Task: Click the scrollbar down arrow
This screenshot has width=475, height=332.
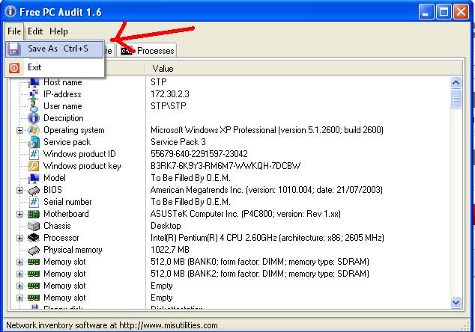Action: (456, 302)
